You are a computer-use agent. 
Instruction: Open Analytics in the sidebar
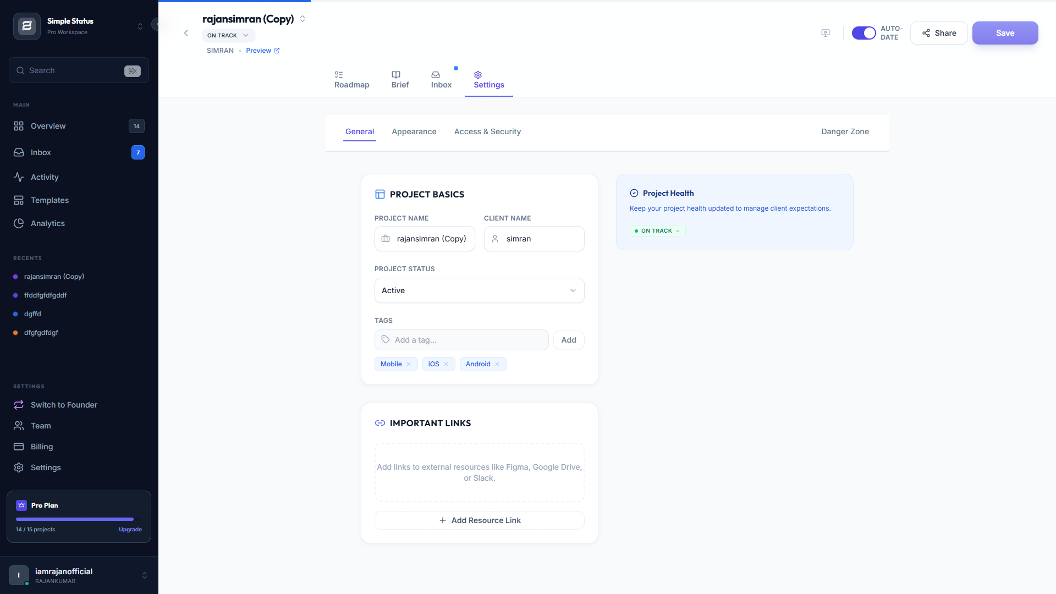click(x=47, y=223)
